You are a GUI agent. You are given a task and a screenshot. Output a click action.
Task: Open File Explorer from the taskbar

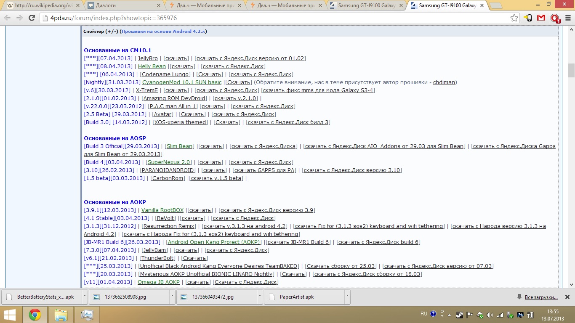(x=61, y=315)
